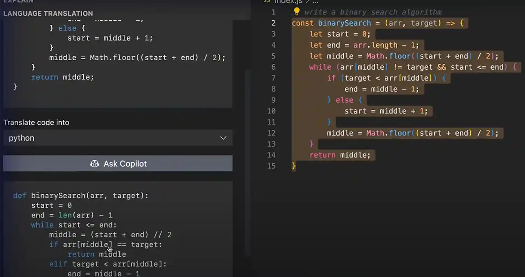The height and width of the screenshot is (277, 525).
Task: Click 'if arr[middle] == target:' in output
Action: pyautogui.click(x=106, y=244)
